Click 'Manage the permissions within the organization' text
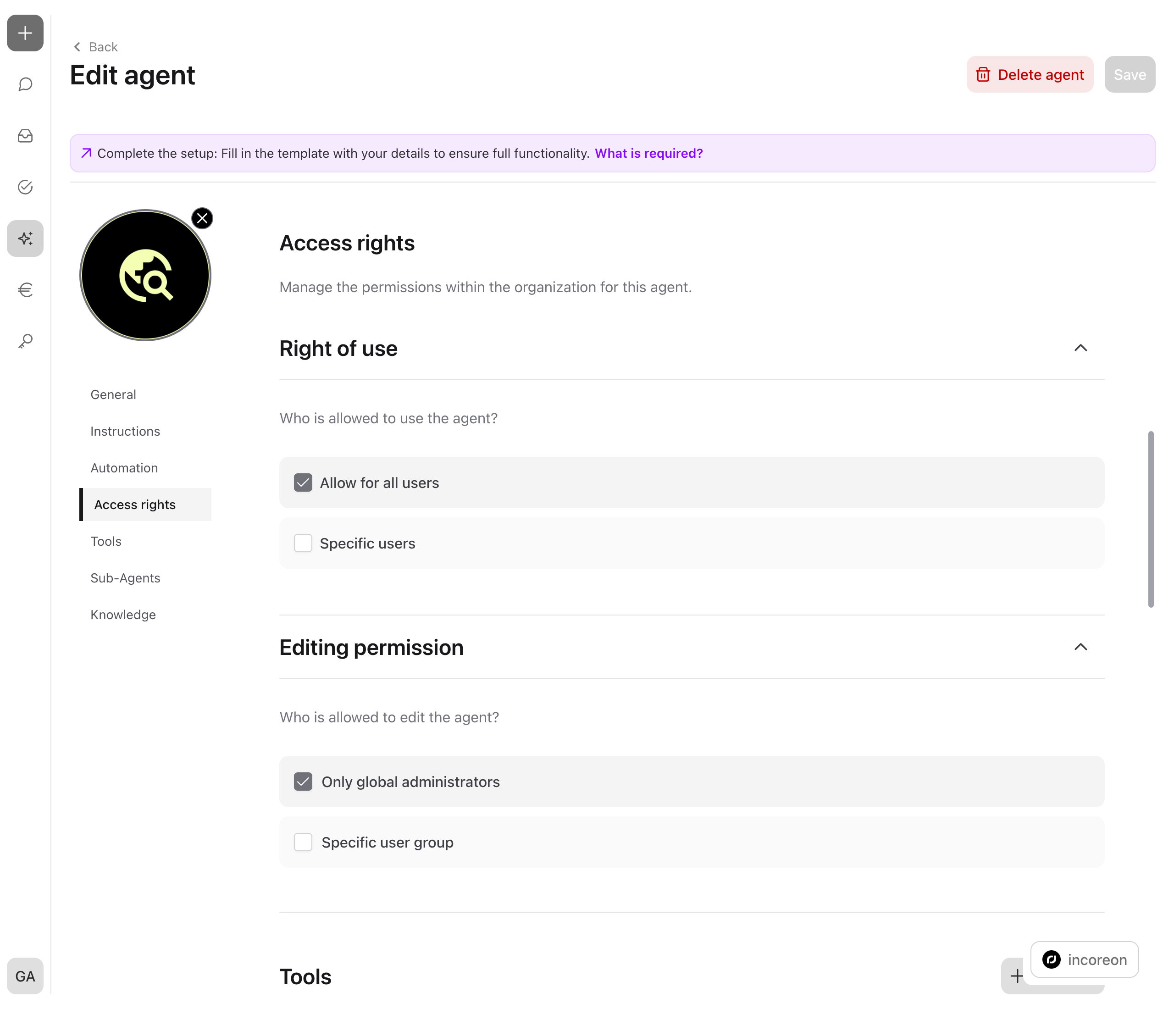 pyautogui.click(x=486, y=287)
